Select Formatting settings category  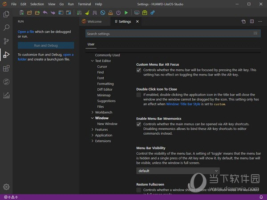[x=105, y=84]
